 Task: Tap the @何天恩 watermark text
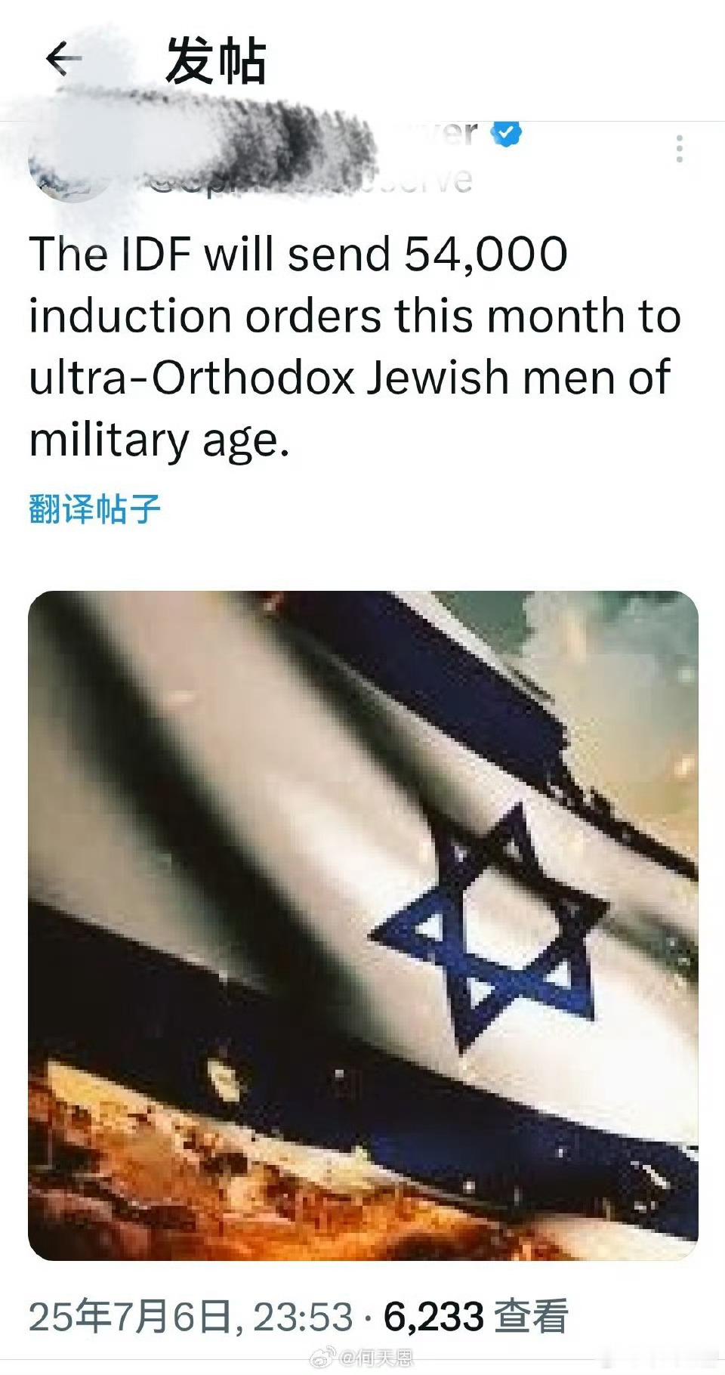pyautogui.click(x=375, y=1358)
